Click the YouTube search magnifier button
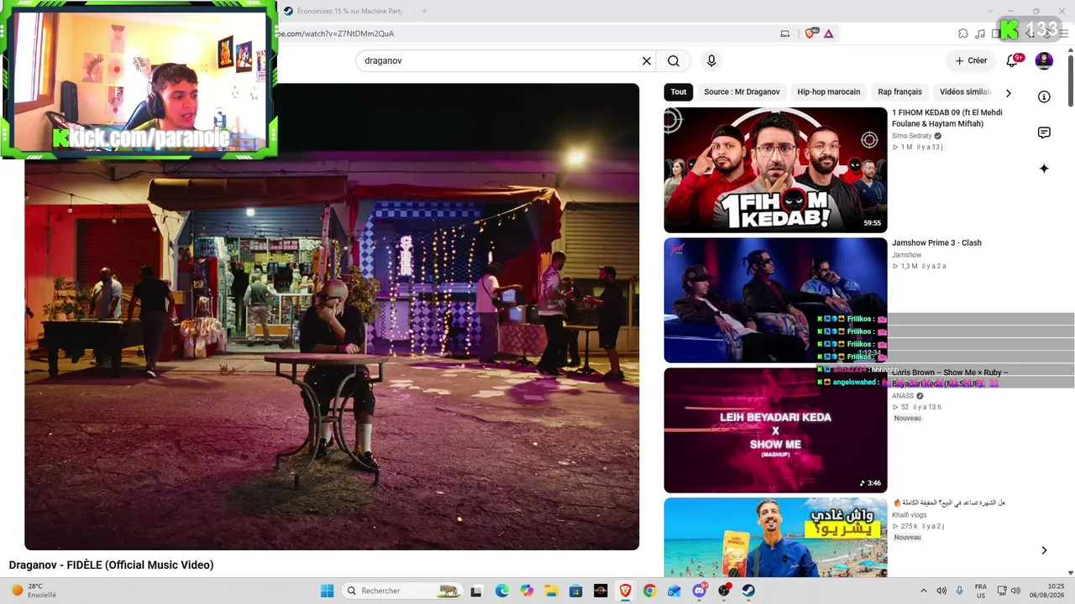 pos(674,61)
